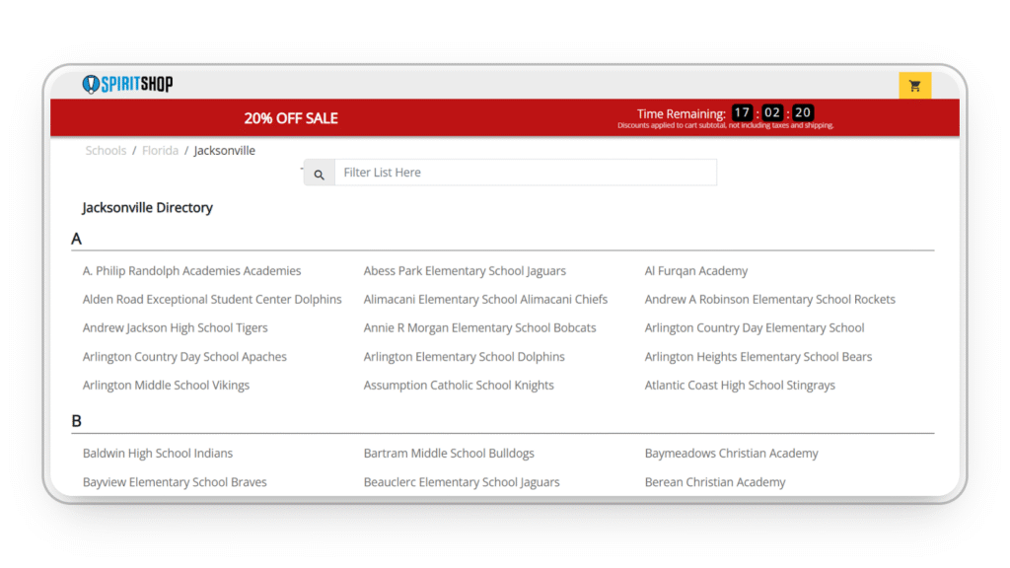Viewport: 1010px width, 568px height.
Task: Choose Alden Road Exceptional Student Center Dolphins
Action: click(212, 300)
